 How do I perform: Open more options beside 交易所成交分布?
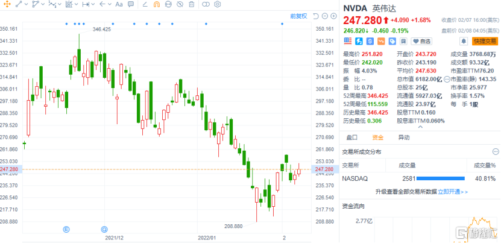coord(496,151)
